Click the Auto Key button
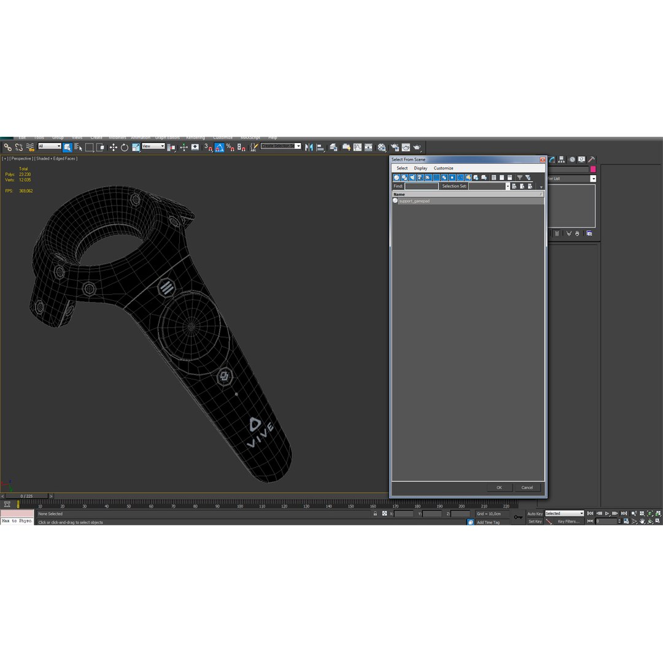Viewport: 663px width, 663px height. [535, 514]
